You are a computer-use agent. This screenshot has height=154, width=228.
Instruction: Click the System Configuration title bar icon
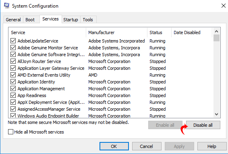tap(7, 6)
